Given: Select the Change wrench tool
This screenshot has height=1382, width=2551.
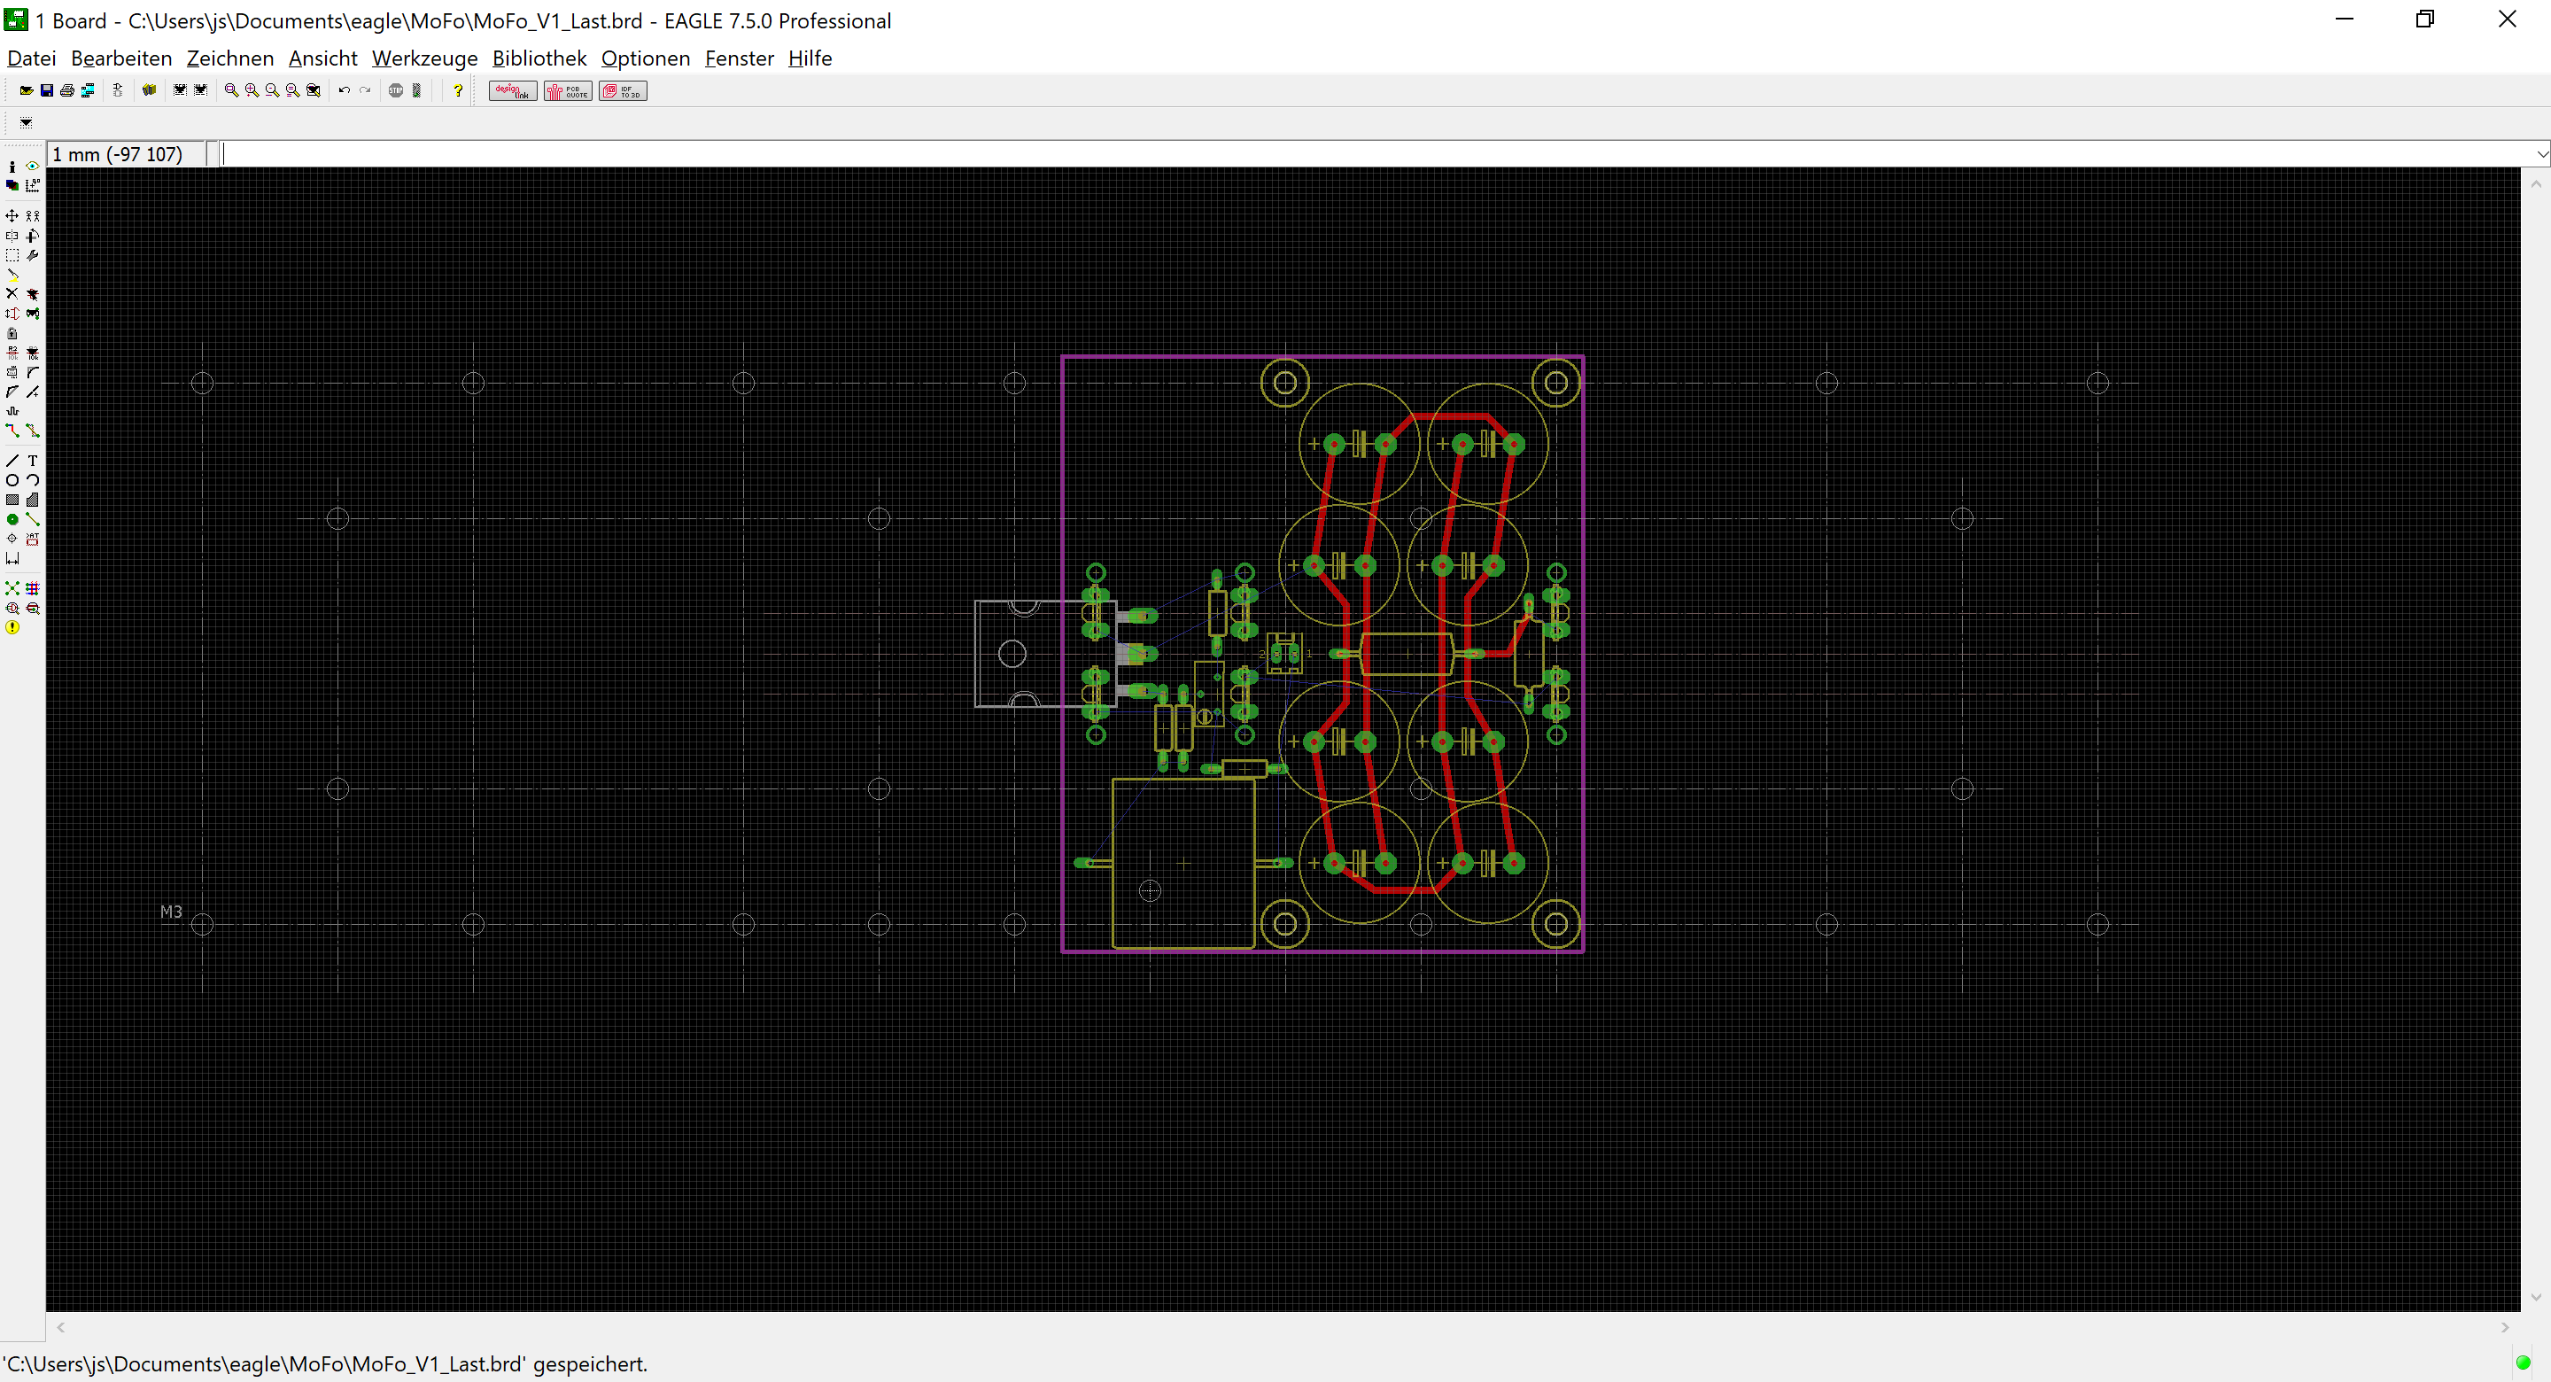Looking at the screenshot, I should [x=33, y=256].
